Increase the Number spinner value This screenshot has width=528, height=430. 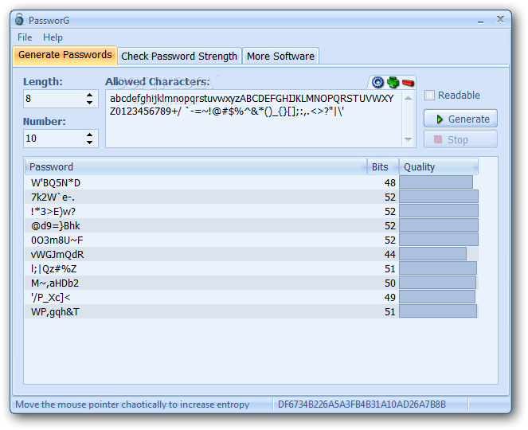click(89, 135)
